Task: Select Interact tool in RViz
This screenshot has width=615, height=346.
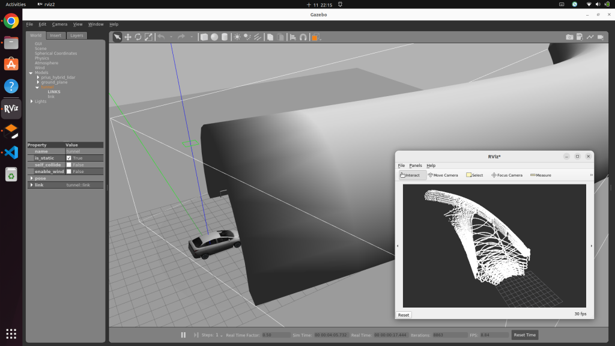Action: pos(412,175)
